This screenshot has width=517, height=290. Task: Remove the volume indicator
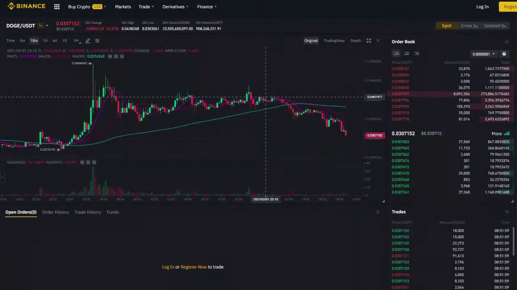pos(94,162)
